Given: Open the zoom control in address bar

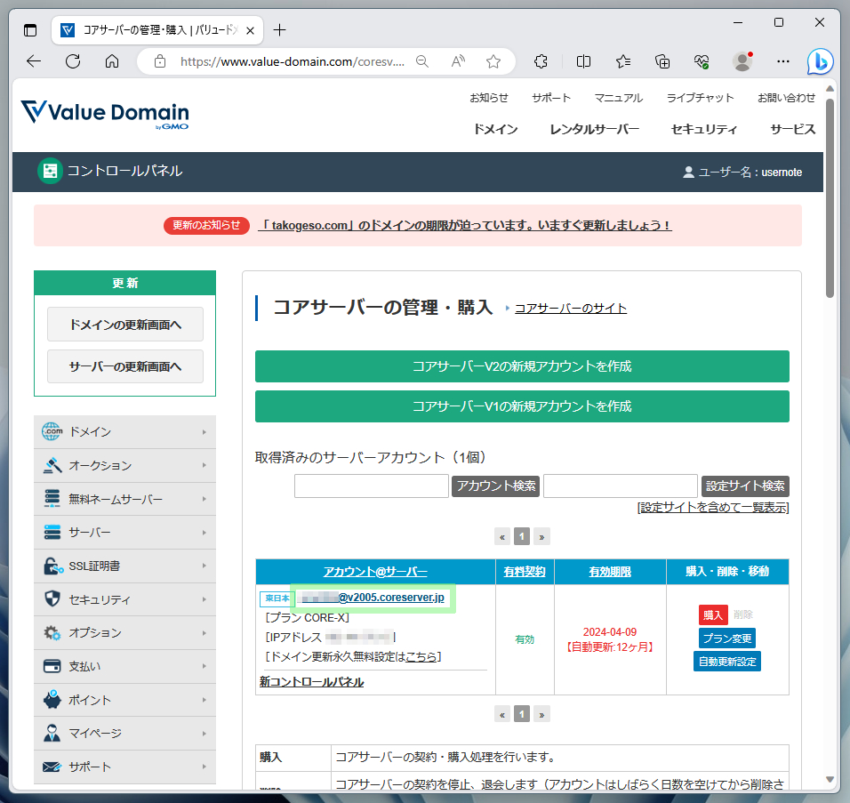Looking at the screenshot, I should click(x=421, y=61).
